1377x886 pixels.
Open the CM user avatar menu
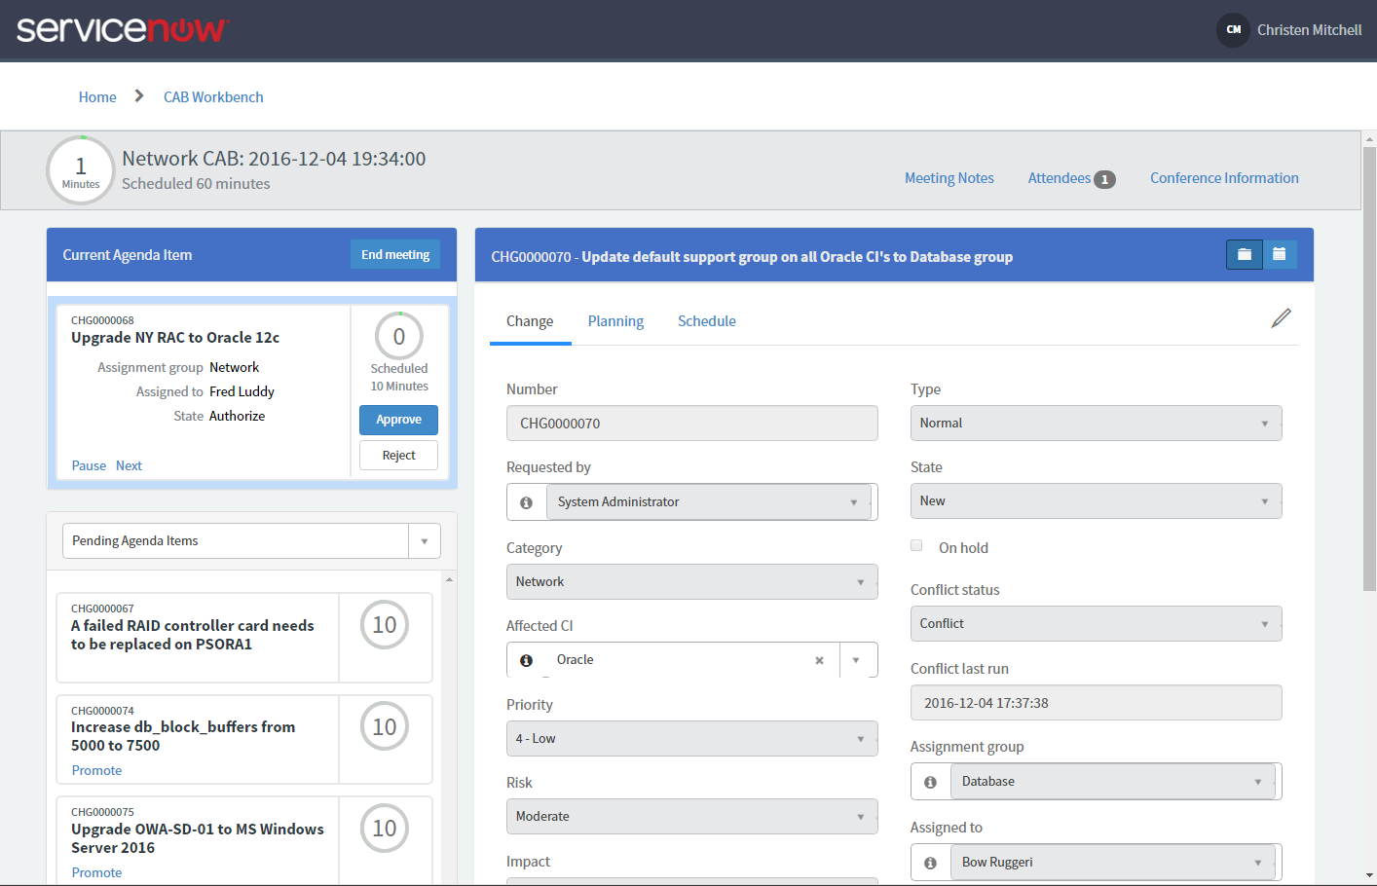(x=1233, y=30)
